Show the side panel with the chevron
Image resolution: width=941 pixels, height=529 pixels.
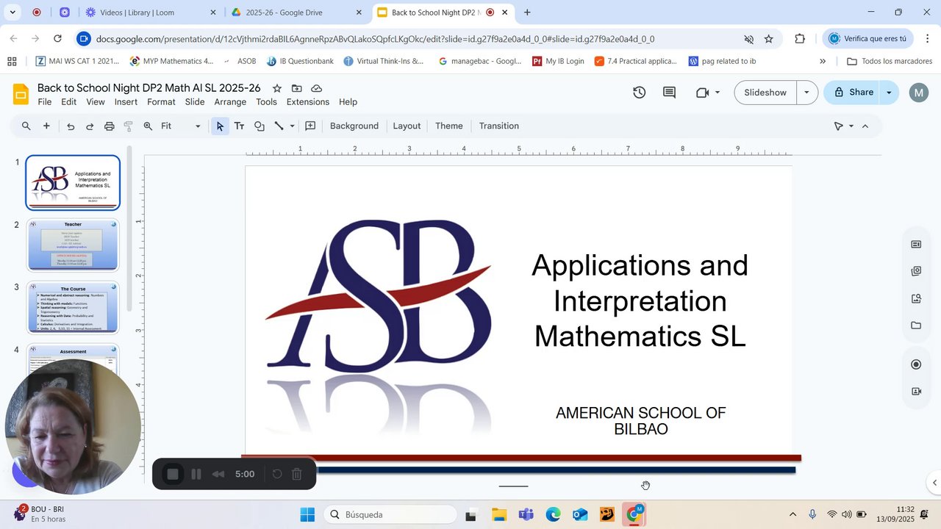point(934,483)
